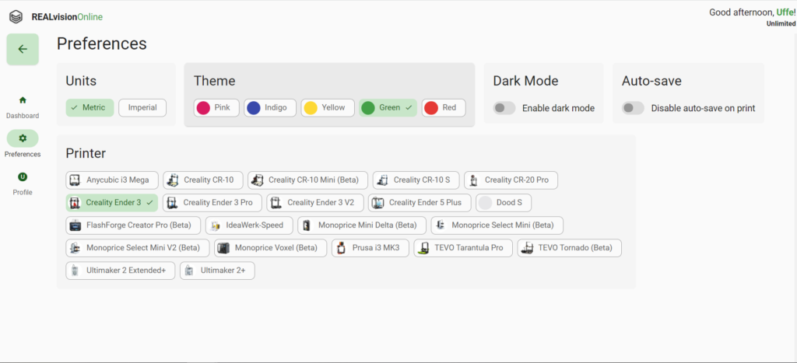Click the Dood S placeholder icon
This screenshot has width=797, height=363.
(x=486, y=203)
